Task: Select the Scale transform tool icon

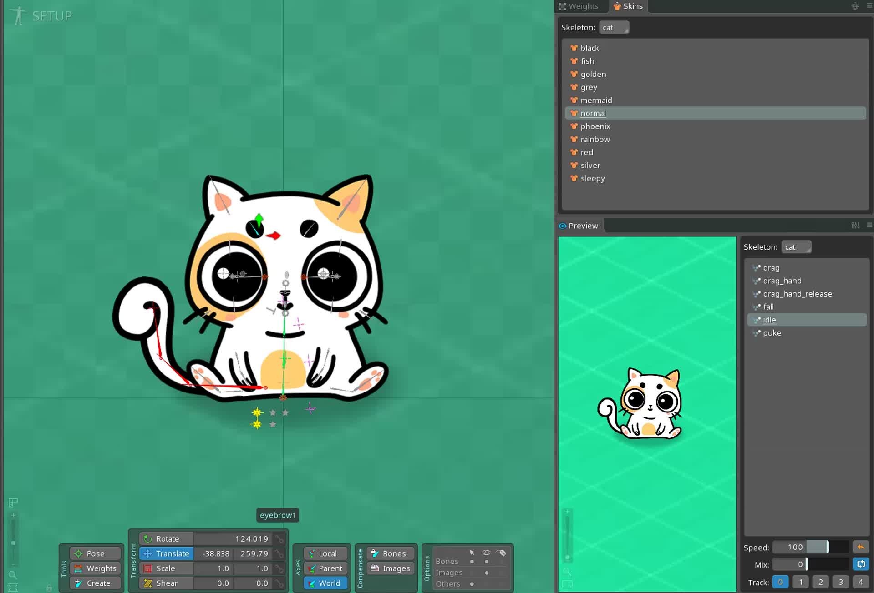Action: [148, 568]
